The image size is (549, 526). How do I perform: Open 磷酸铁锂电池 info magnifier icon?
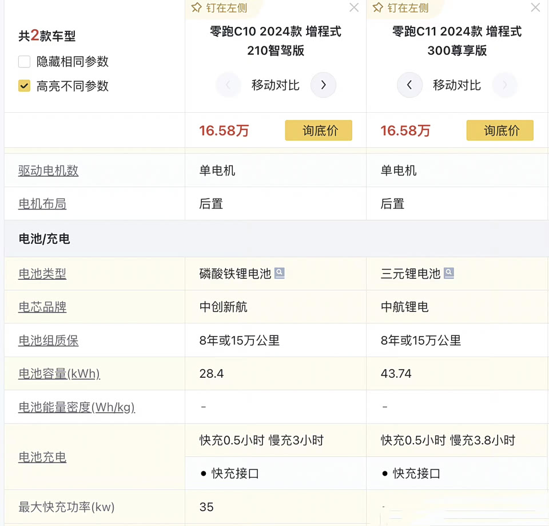click(x=280, y=274)
